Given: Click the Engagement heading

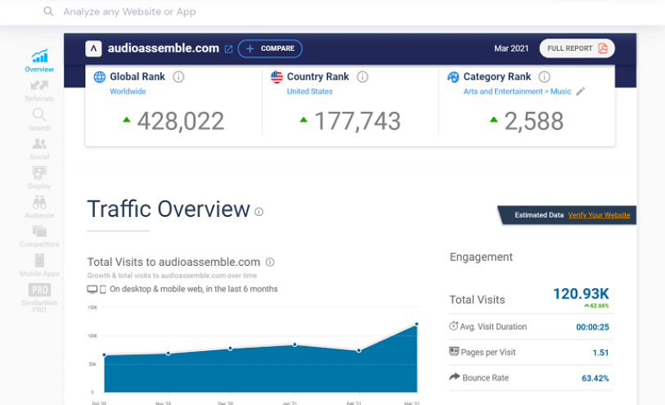Looking at the screenshot, I should [481, 257].
